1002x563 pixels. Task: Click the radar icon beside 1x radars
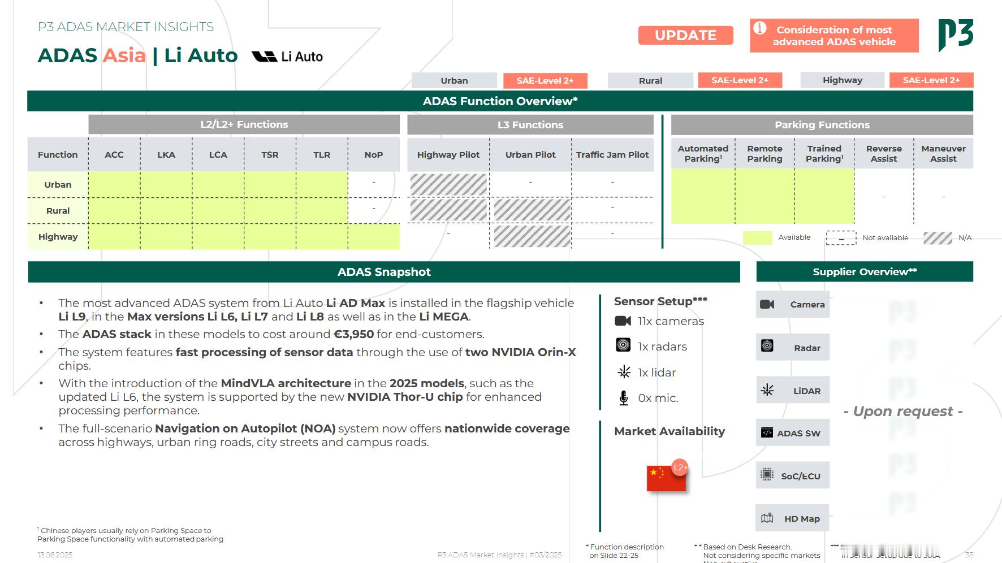[623, 345]
